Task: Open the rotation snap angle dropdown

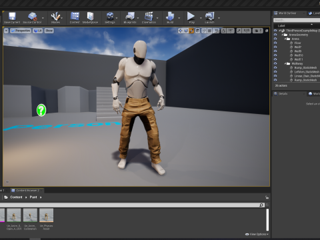Action: coord(231,31)
